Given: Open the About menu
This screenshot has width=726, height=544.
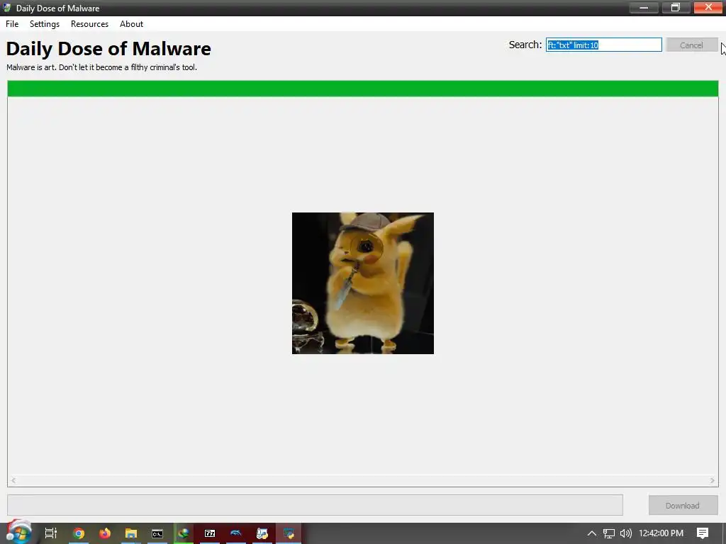Looking at the screenshot, I should [131, 24].
